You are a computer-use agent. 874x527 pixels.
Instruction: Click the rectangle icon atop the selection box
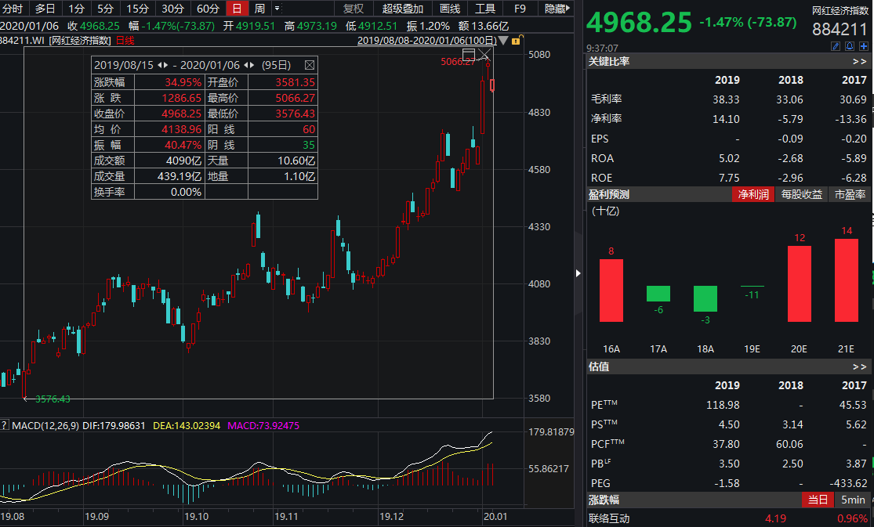[469, 54]
